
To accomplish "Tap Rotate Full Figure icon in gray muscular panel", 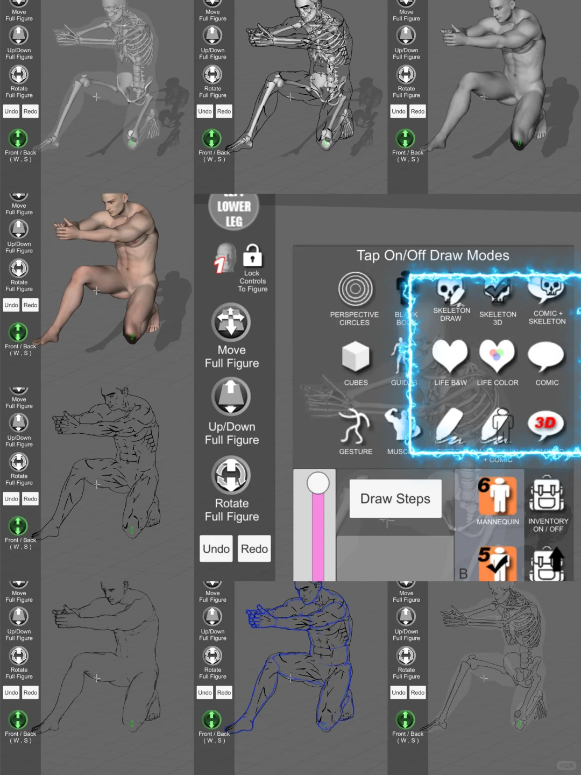I will coord(406,74).
